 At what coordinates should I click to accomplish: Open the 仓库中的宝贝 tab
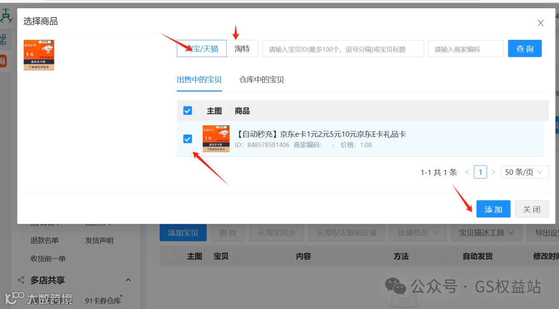pos(261,80)
